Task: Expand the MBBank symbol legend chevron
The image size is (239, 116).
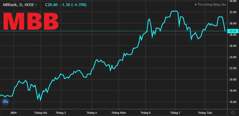Action: (x=36, y=5)
